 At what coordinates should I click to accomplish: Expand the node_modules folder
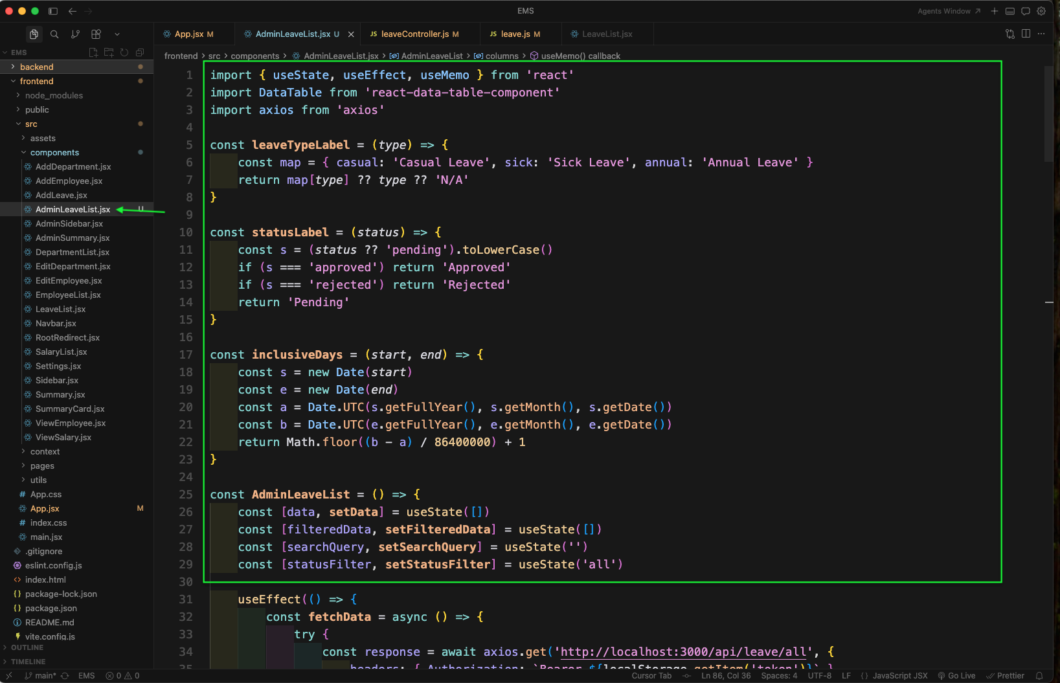(x=76, y=95)
